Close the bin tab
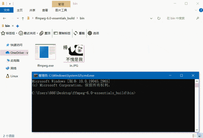The image size is (203, 138). pos(13,26)
